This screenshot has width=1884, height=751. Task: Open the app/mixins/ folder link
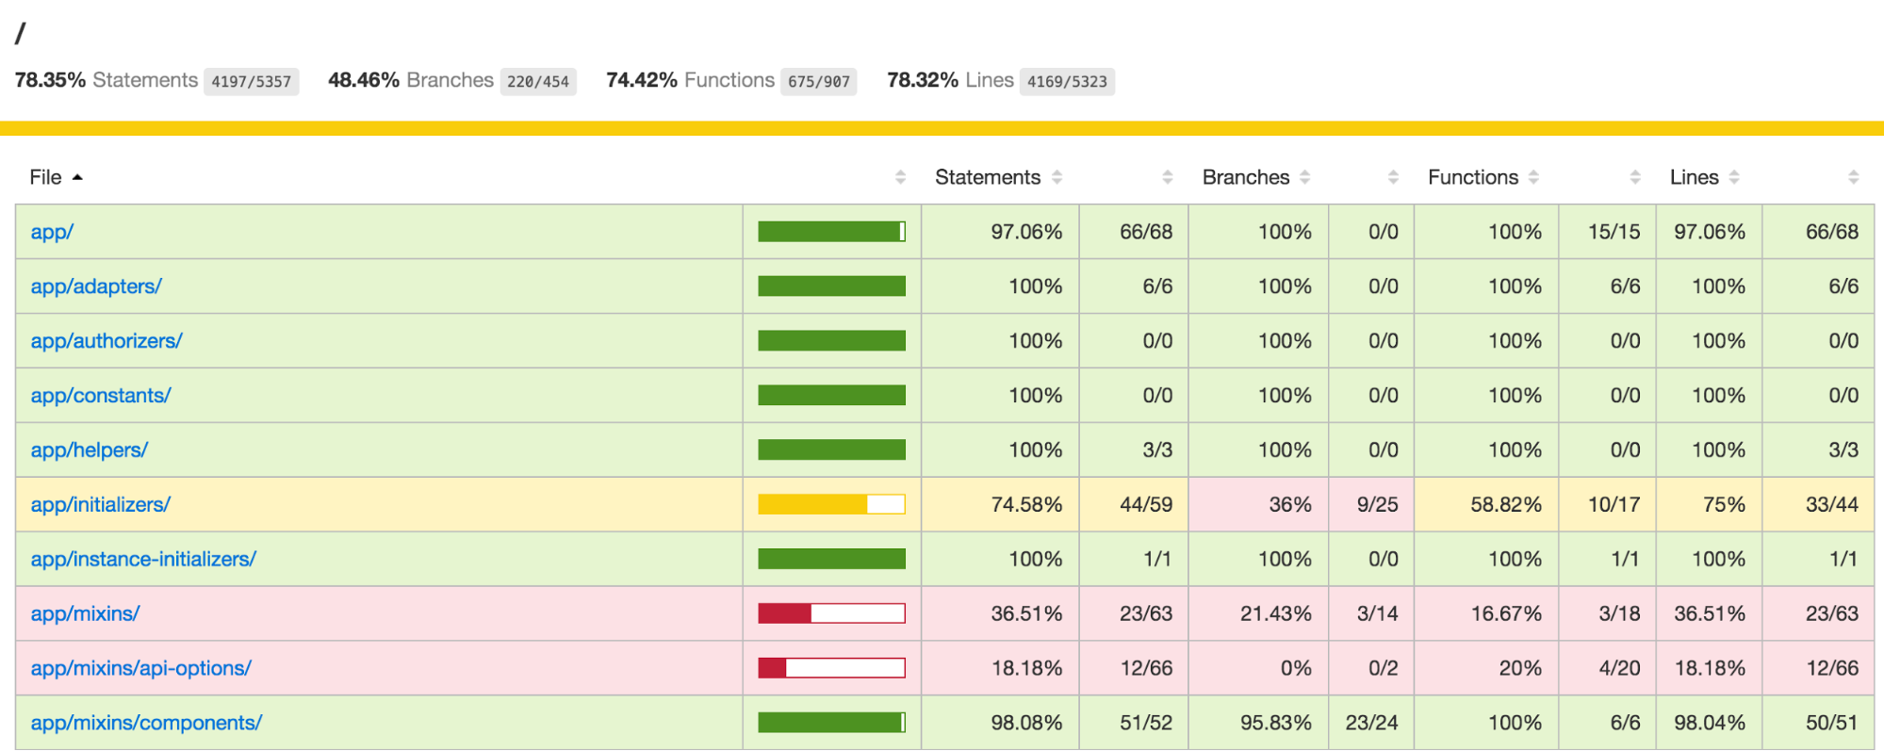[85, 614]
